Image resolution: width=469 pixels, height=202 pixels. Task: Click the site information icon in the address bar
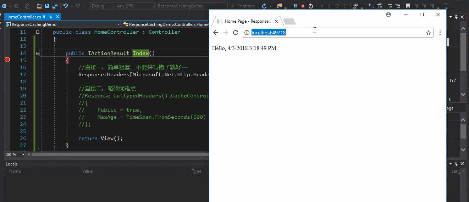(247, 33)
